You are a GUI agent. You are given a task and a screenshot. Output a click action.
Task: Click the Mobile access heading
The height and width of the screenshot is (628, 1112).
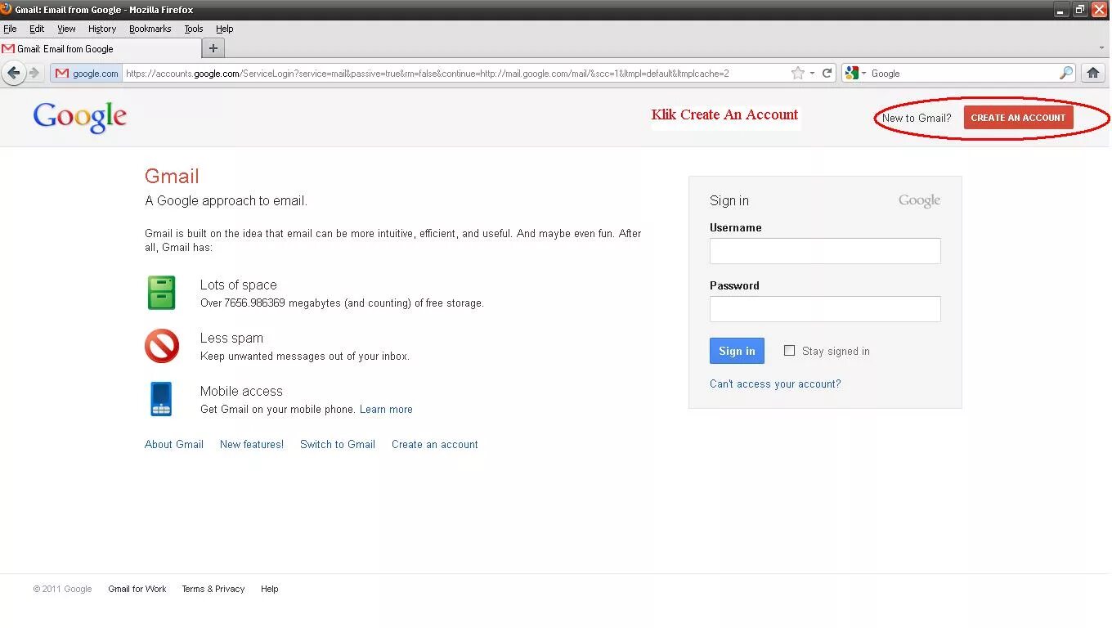pyautogui.click(x=241, y=391)
